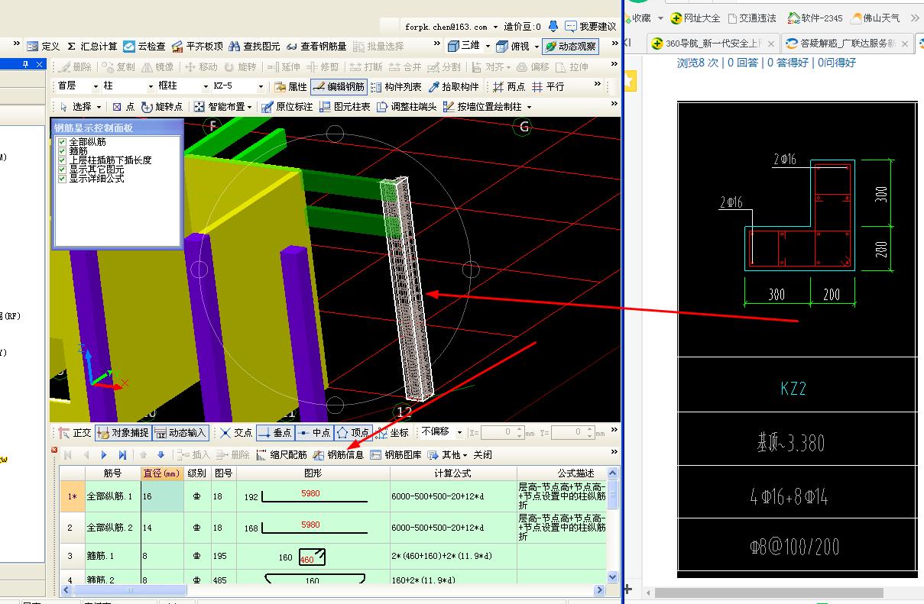Choose 旋转点 rotate point tool
The width and height of the screenshot is (924, 604).
[162, 107]
